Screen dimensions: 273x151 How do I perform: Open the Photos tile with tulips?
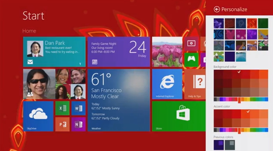167,52
